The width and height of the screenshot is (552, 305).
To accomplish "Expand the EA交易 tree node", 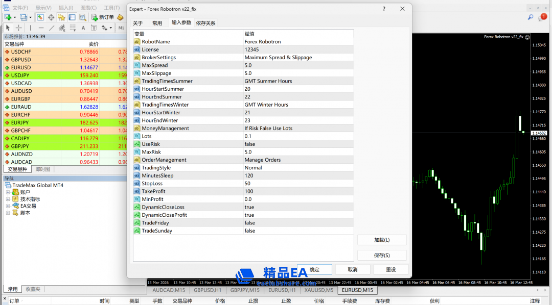I will point(8,206).
